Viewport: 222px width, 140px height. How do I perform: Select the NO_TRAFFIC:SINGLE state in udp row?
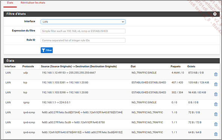(144, 73)
